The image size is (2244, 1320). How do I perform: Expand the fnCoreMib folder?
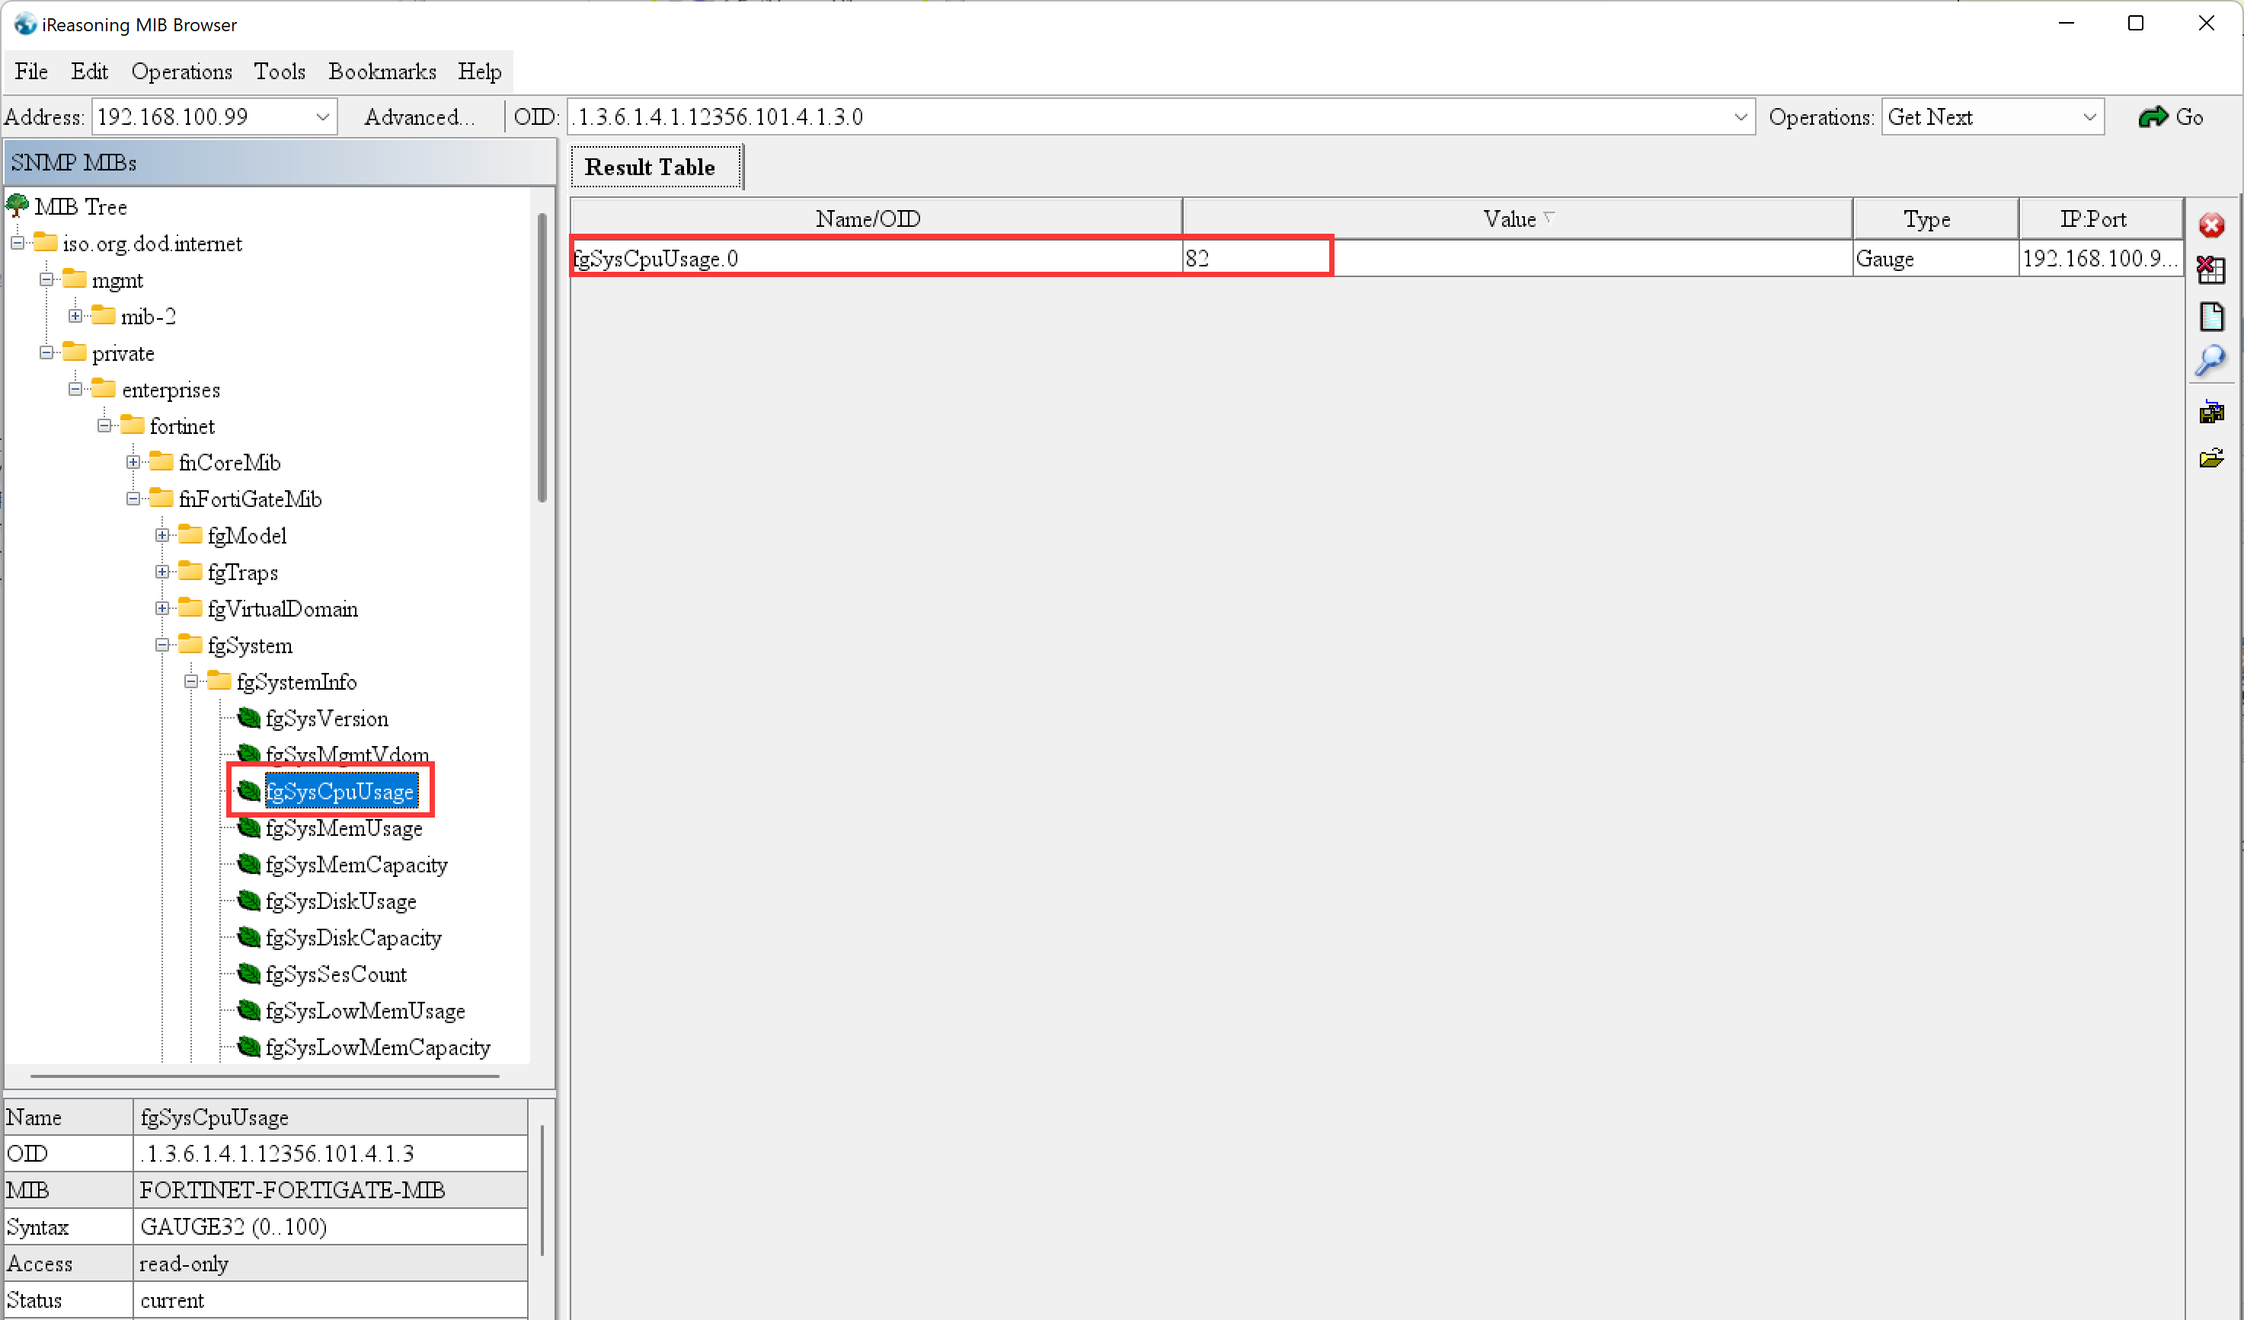coord(133,463)
